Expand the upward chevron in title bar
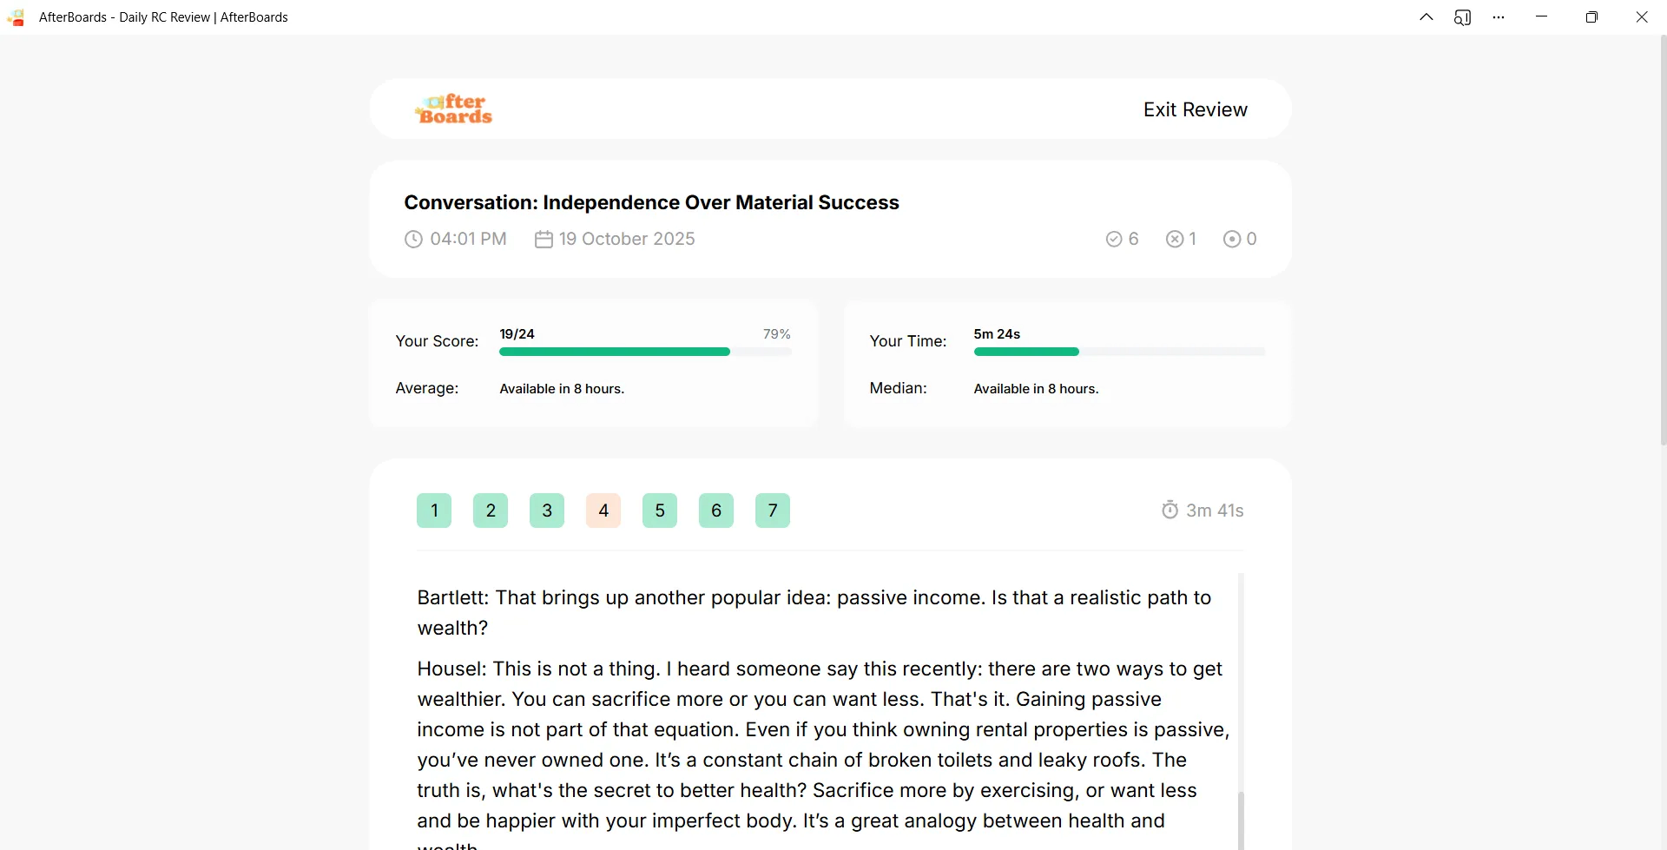The width and height of the screenshot is (1667, 850). click(1427, 17)
